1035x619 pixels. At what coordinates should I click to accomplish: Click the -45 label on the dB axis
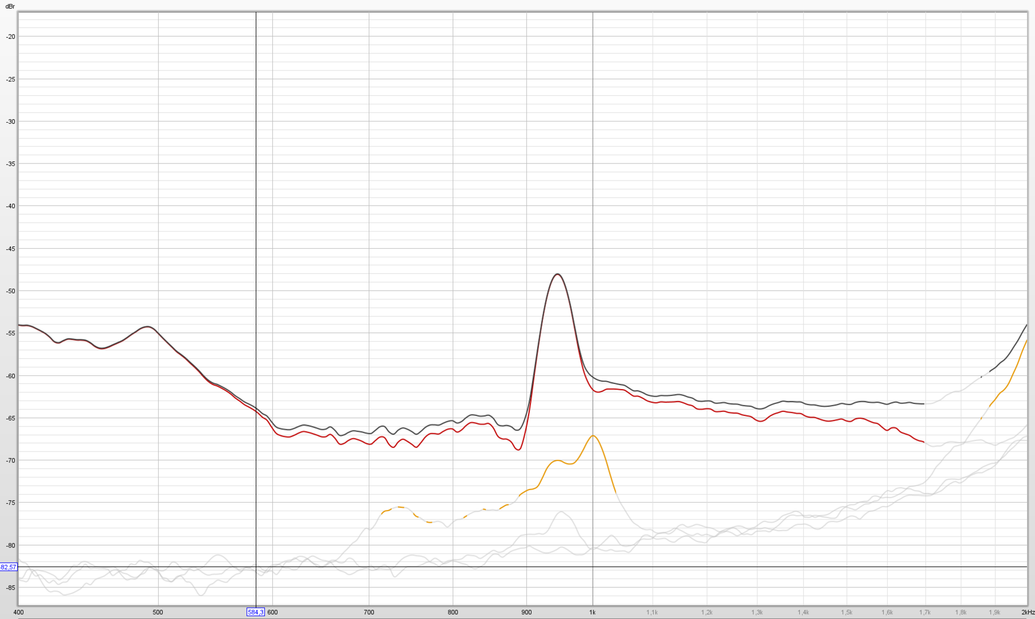coord(10,249)
